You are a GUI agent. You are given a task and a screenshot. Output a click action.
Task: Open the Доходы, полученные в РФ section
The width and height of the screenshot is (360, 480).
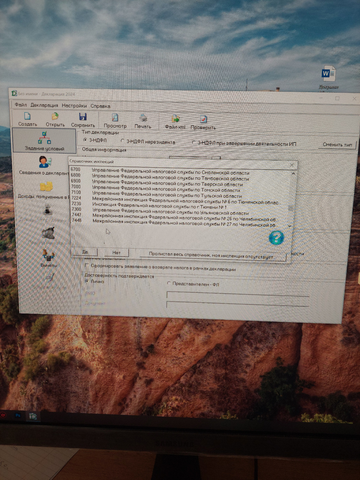tap(44, 190)
